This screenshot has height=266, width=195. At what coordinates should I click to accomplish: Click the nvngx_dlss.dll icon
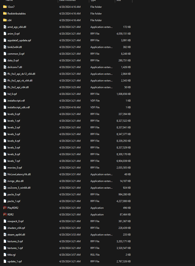(x=5, y=181)
